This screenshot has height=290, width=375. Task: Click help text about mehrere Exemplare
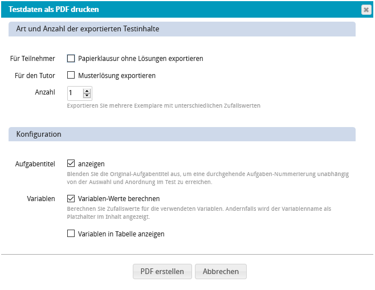coord(164,106)
